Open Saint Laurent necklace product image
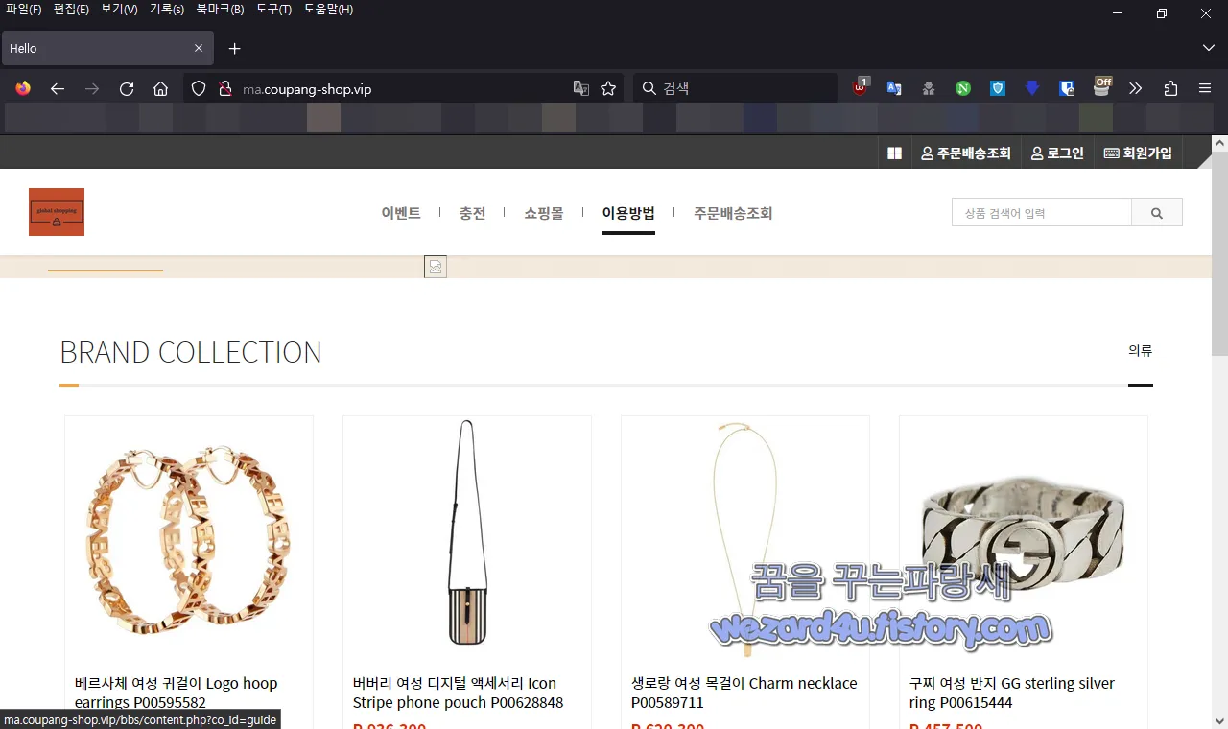 (745, 540)
